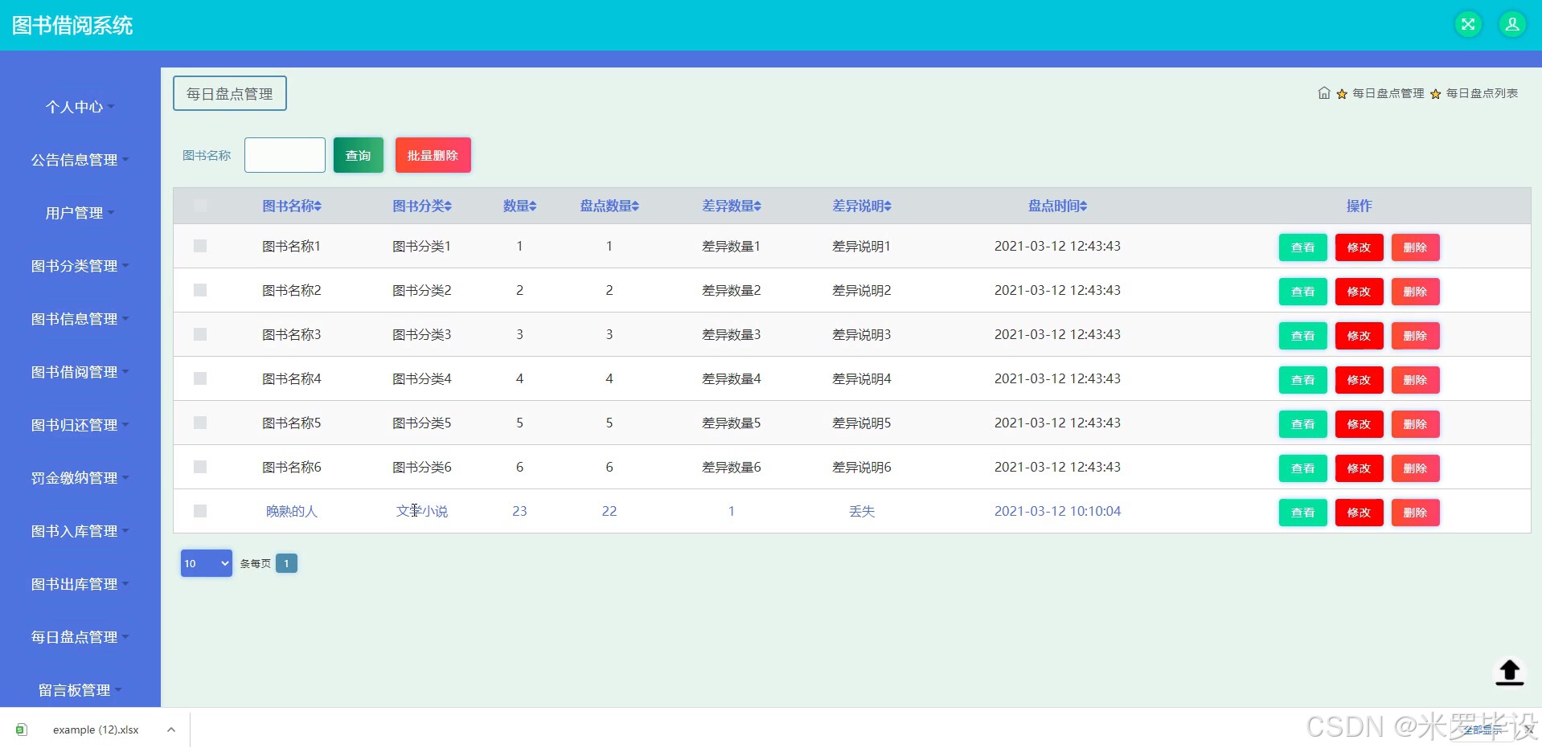Click 删除 for row 图书名称6

coord(1415,468)
